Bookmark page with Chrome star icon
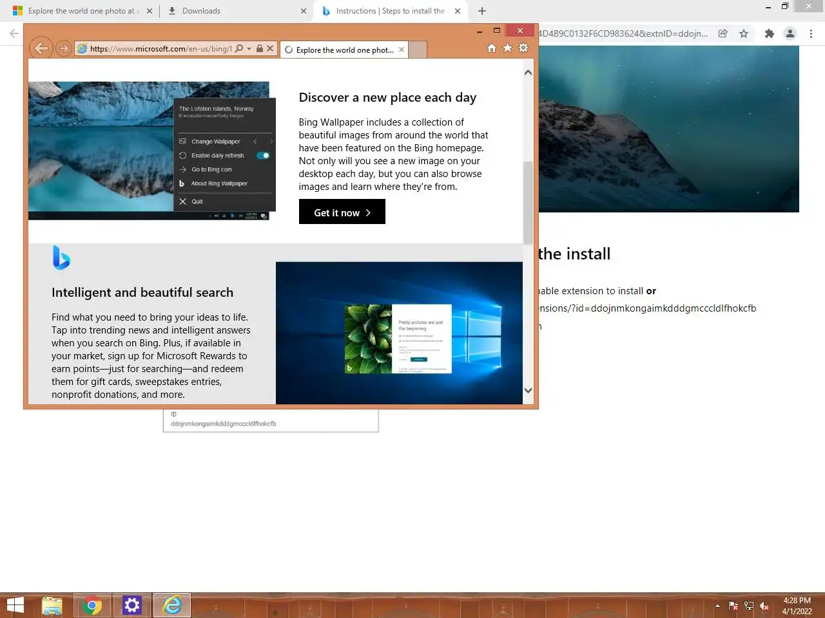This screenshot has width=825, height=618. (744, 33)
